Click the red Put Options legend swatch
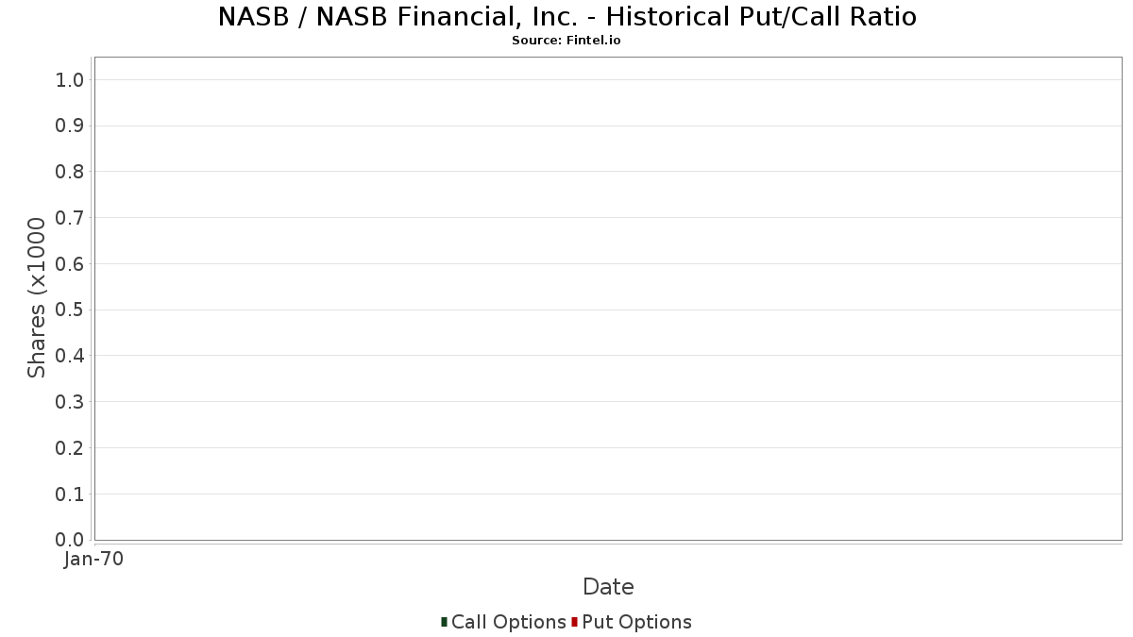The width and height of the screenshot is (1133, 637). pos(574,622)
